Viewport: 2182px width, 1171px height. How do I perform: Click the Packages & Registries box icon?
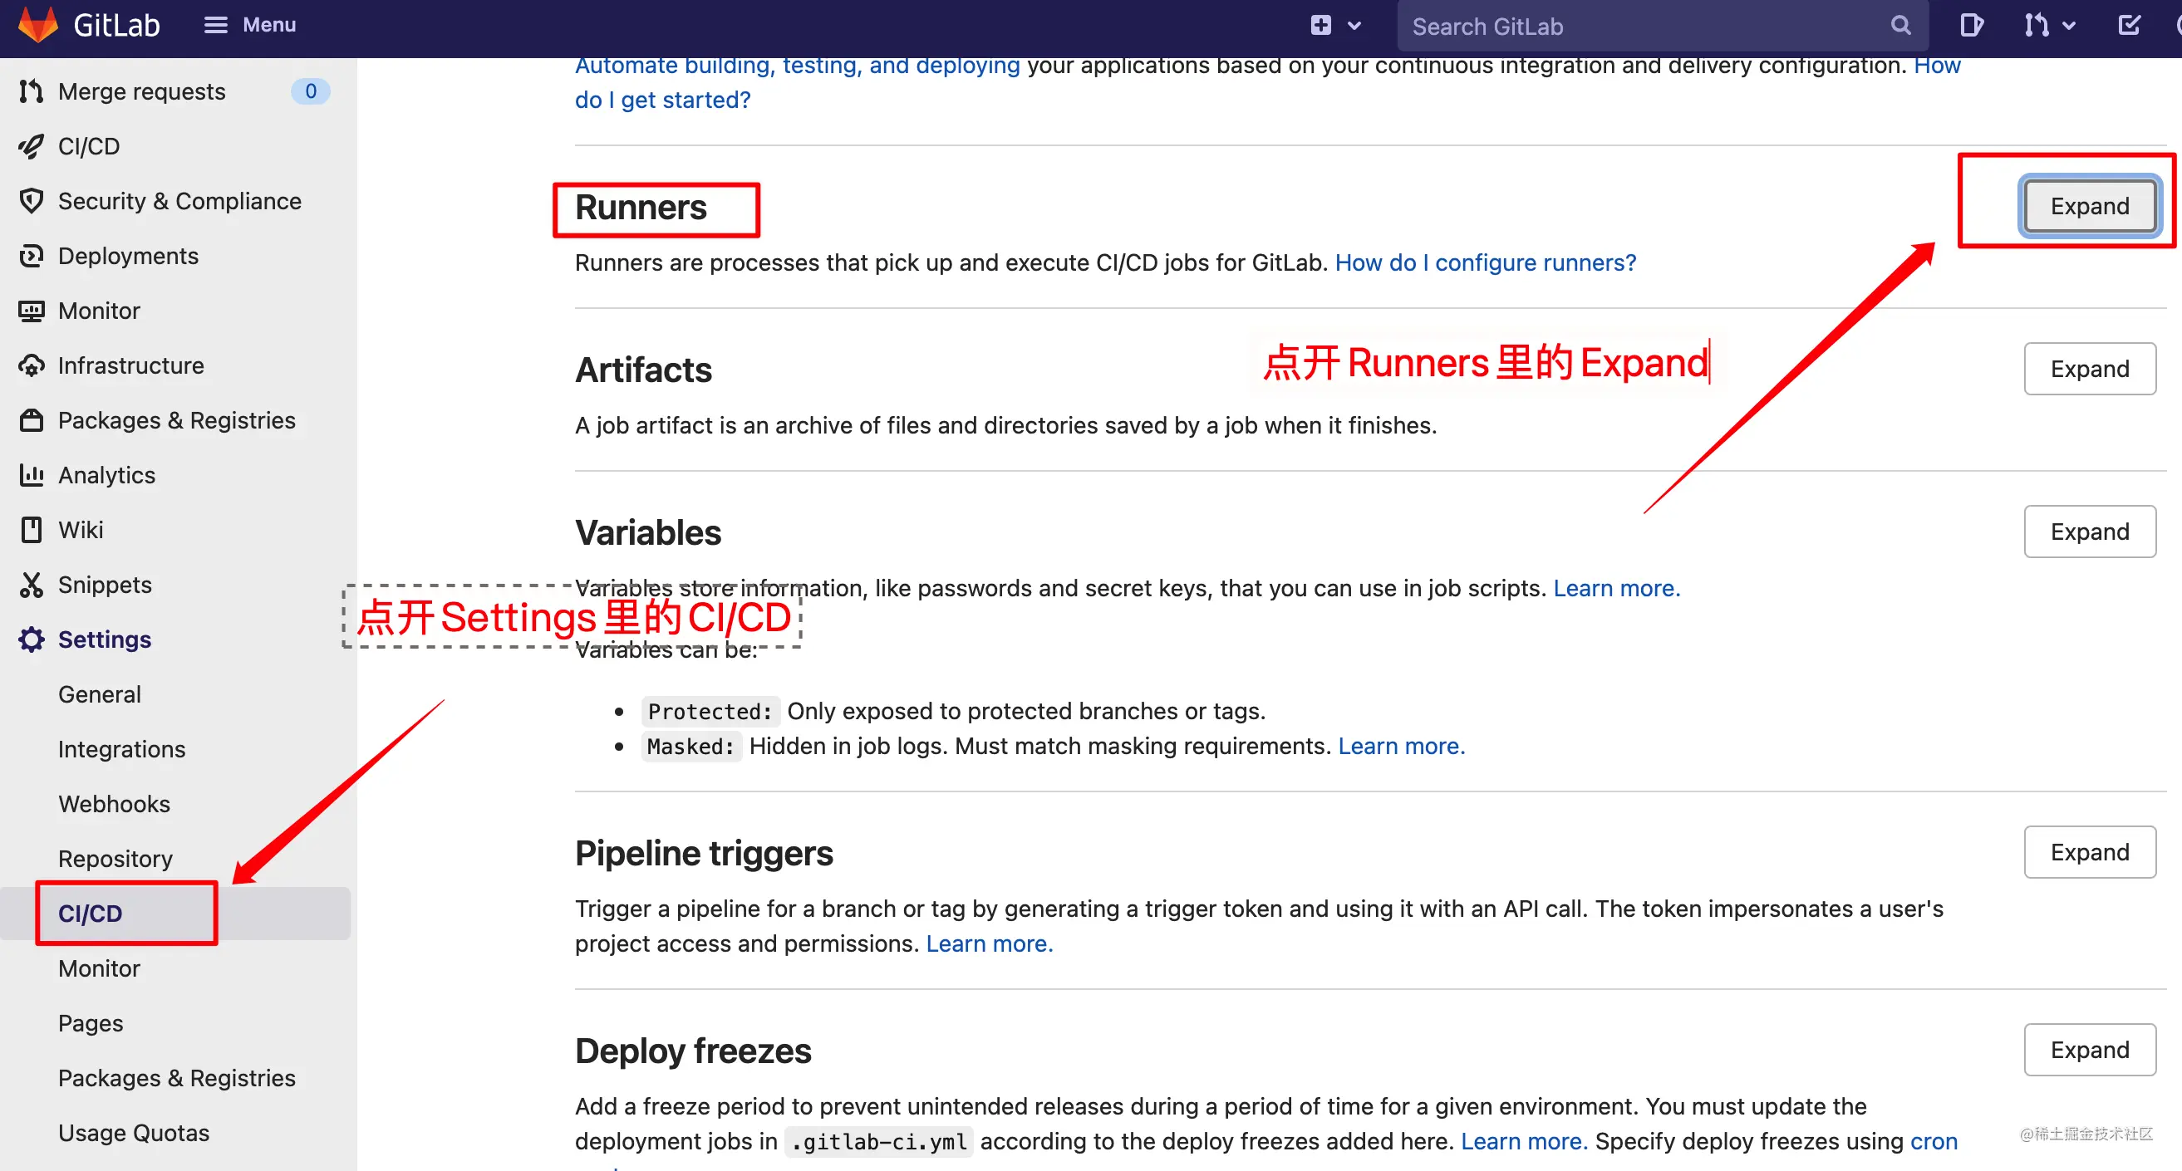(x=32, y=421)
